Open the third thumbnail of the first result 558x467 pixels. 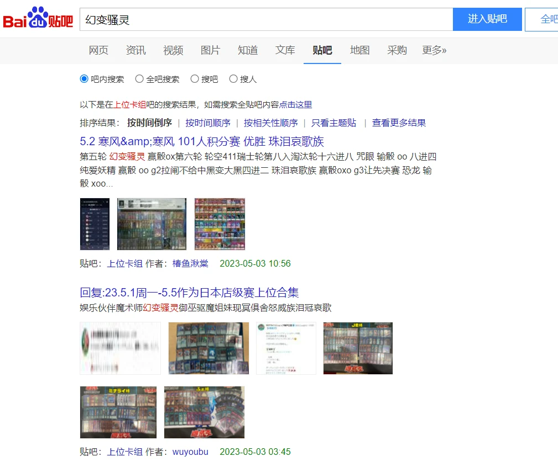(220, 224)
